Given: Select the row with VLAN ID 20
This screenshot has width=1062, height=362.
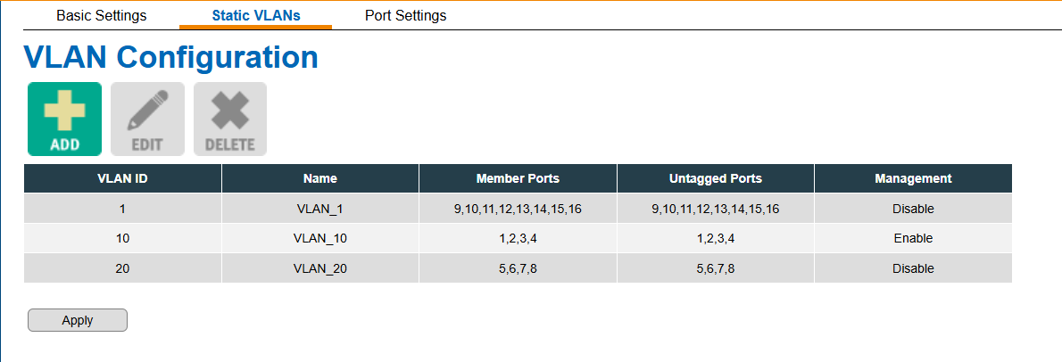Looking at the screenshot, I should tap(519, 268).
